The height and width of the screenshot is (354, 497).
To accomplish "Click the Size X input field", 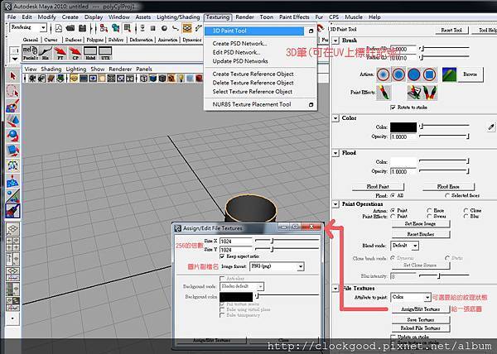I will pos(235,241).
